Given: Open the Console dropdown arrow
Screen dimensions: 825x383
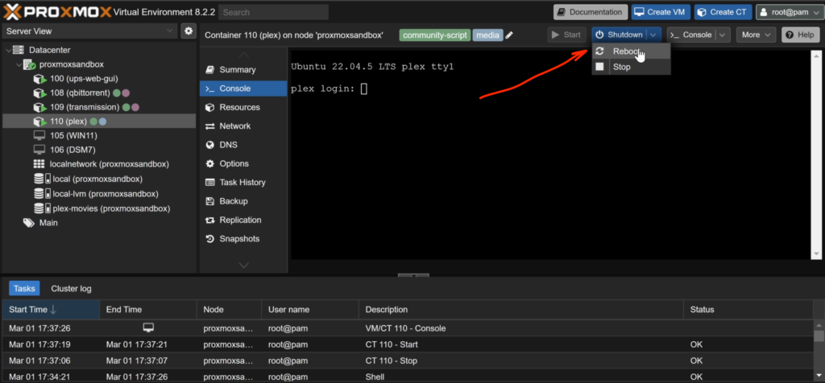Looking at the screenshot, I should [723, 35].
